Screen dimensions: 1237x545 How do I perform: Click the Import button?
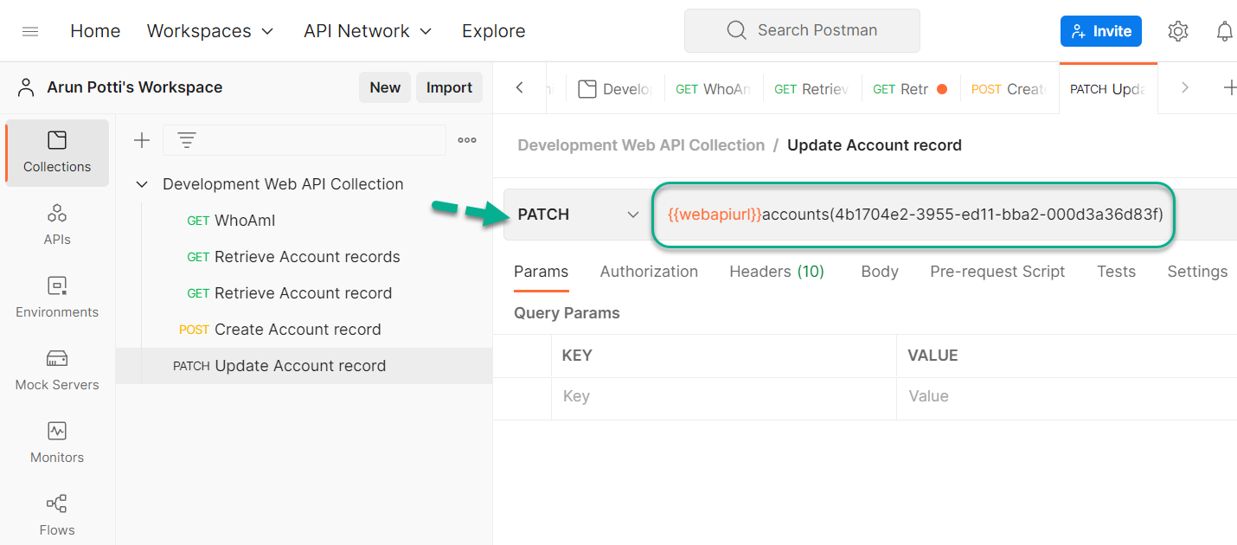[449, 87]
